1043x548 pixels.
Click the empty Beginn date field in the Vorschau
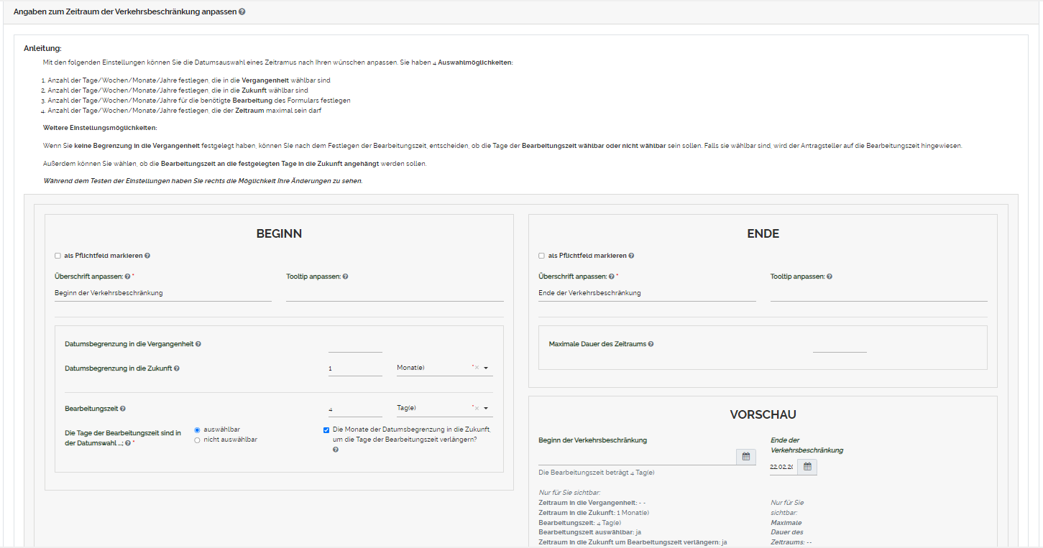pyautogui.click(x=636, y=455)
